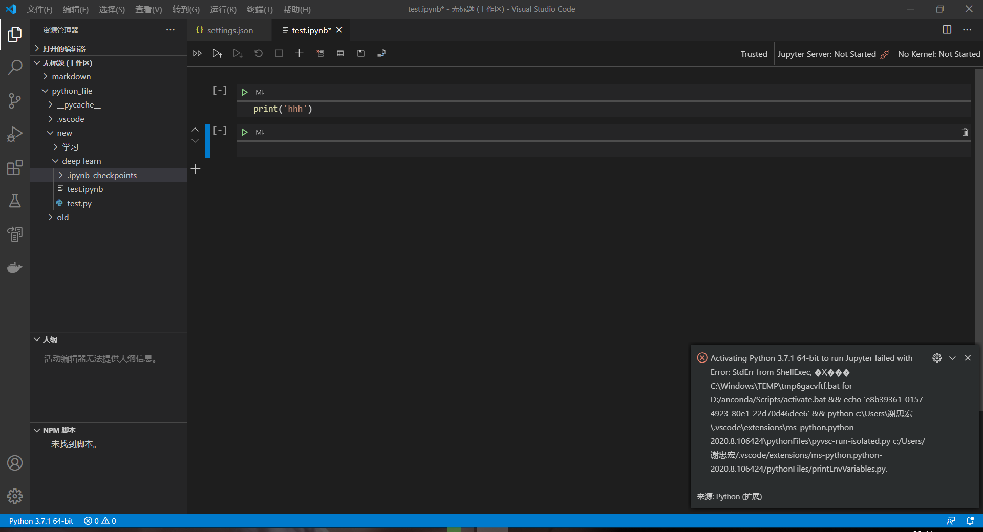This screenshot has height=532, width=983.
Task: Close the test.ipynb tab
Action: tap(339, 30)
